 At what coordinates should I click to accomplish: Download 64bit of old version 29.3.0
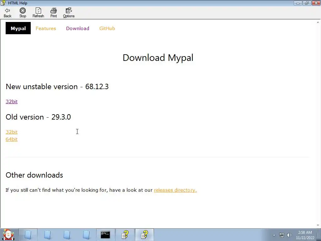[x=12, y=139]
